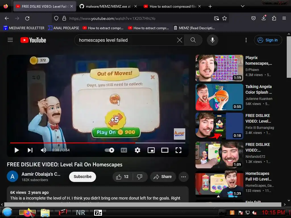
Task: Select the FREE DISLIKE VIDEO tab
Action: 44,6
